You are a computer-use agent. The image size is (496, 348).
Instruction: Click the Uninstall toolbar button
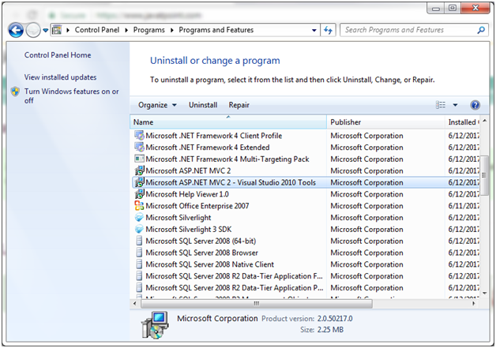click(x=203, y=105)
